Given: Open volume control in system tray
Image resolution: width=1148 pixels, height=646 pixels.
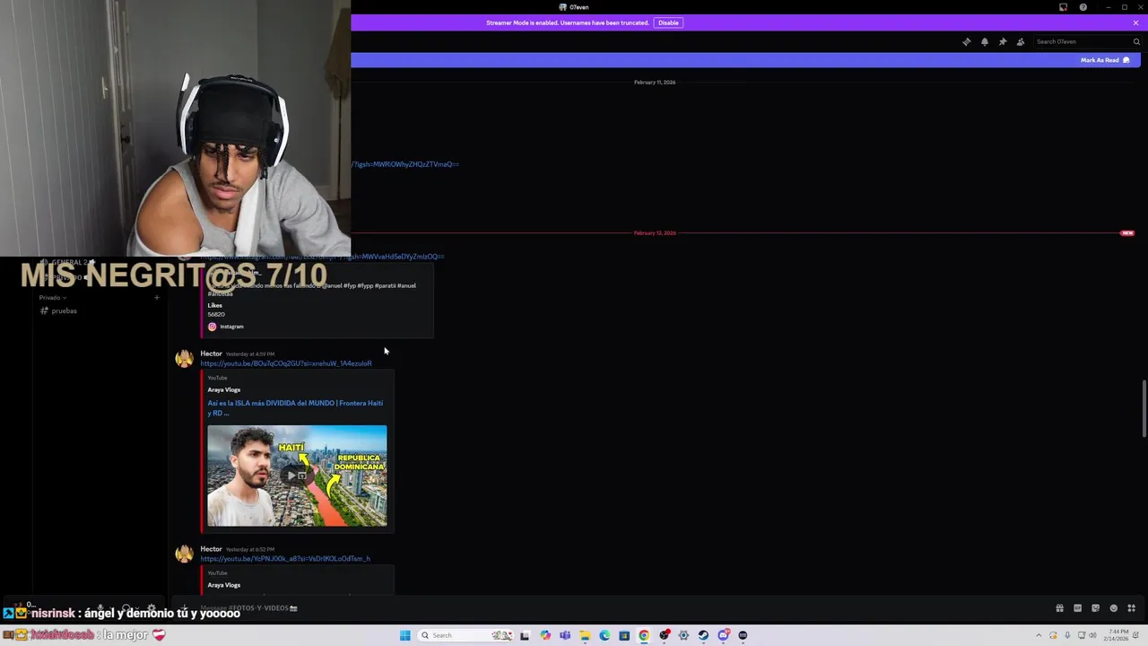Looking at the screenshot, I should click(1092, 635).
